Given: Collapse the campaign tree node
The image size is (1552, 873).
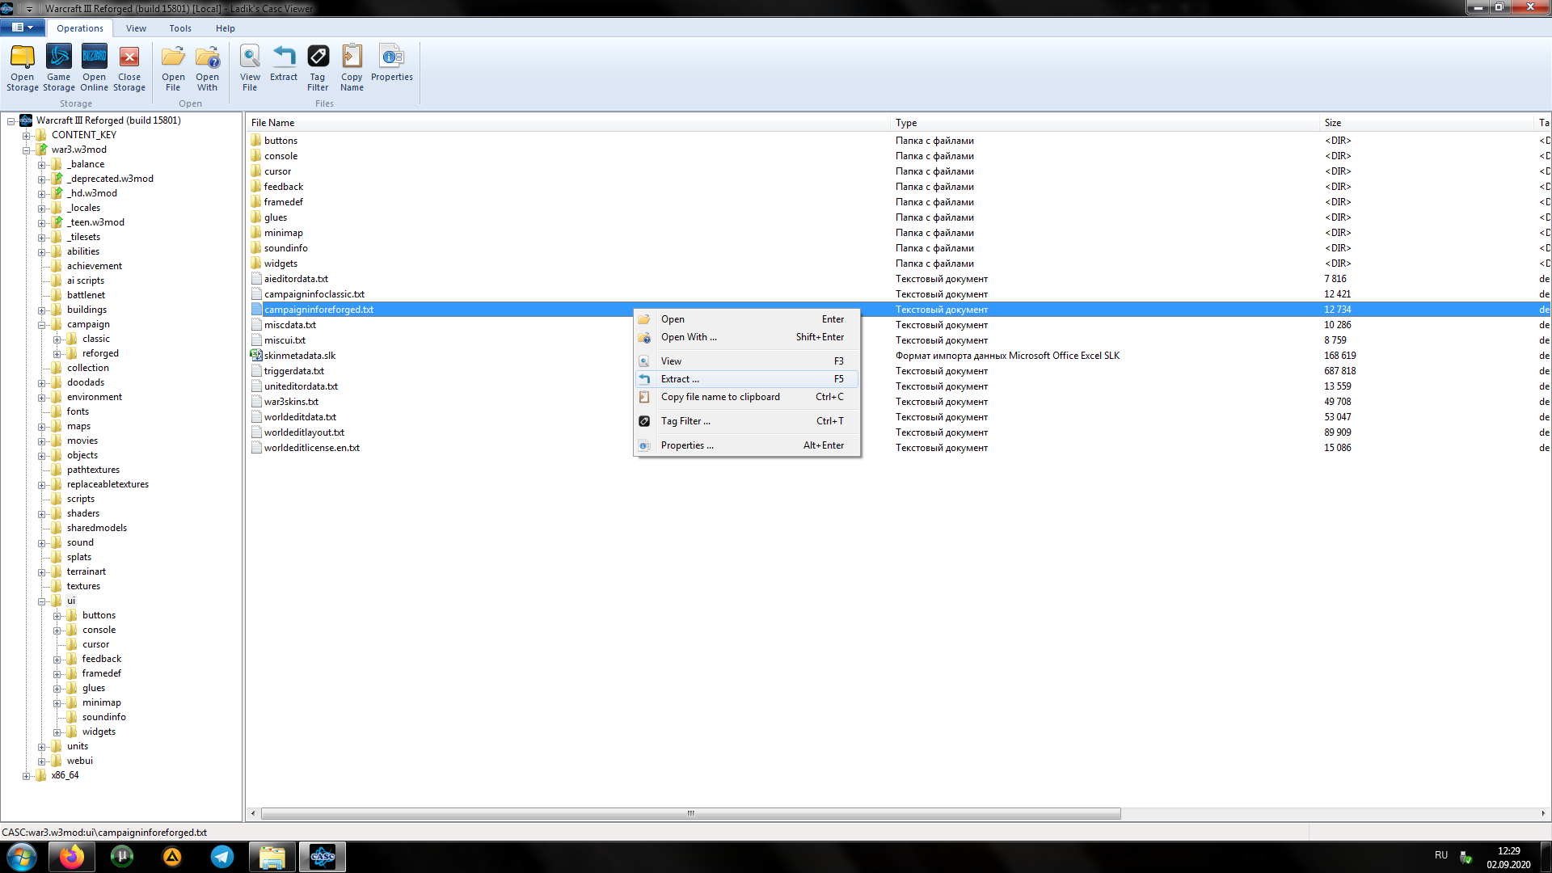Looking at the screenshot, I should 42,325.
